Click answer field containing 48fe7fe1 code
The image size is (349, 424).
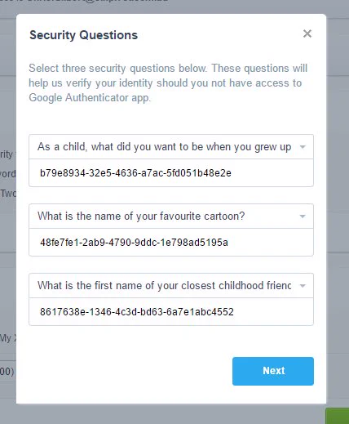pos(171,243)
